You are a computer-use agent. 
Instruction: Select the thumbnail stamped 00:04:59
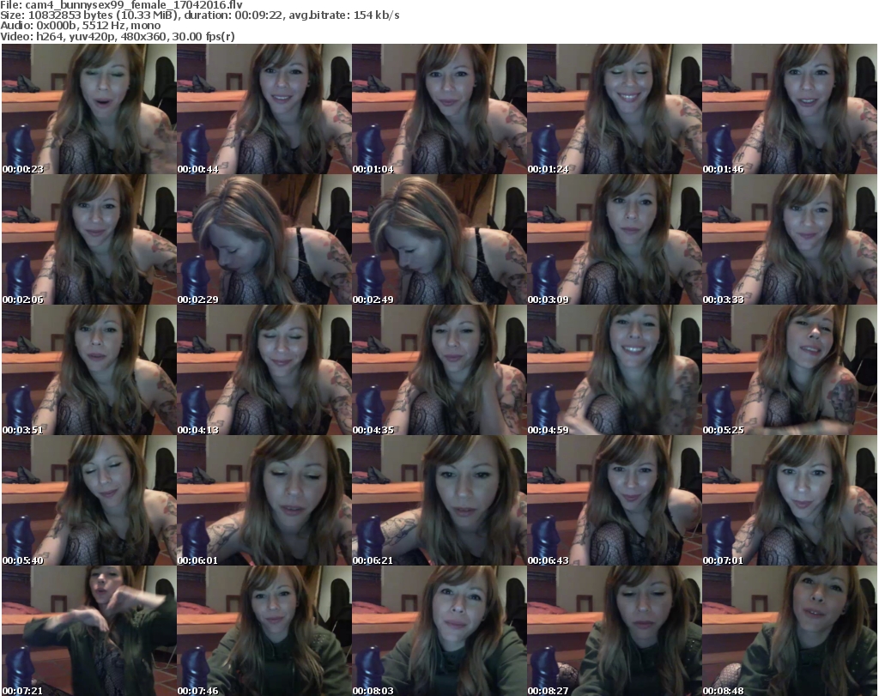click(615, 370)
